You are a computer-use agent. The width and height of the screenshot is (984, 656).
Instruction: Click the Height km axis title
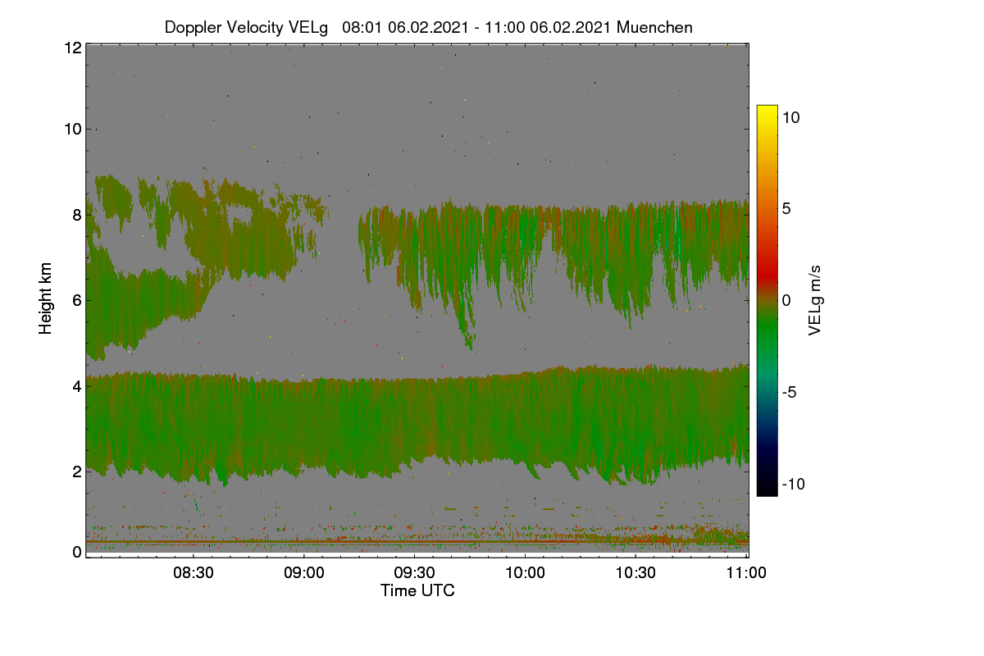46,299
